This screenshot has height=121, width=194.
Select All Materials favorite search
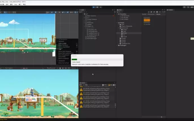click(x=125, y=16)
